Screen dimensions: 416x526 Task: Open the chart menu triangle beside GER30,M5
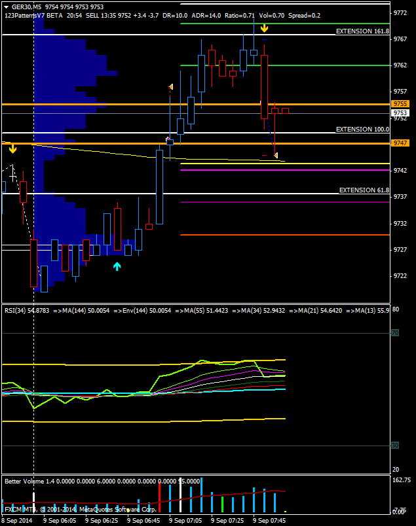coord(6,7)
